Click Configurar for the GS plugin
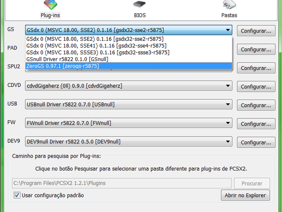The height and width of the screenshot is (212, 282). coord(256,31)
